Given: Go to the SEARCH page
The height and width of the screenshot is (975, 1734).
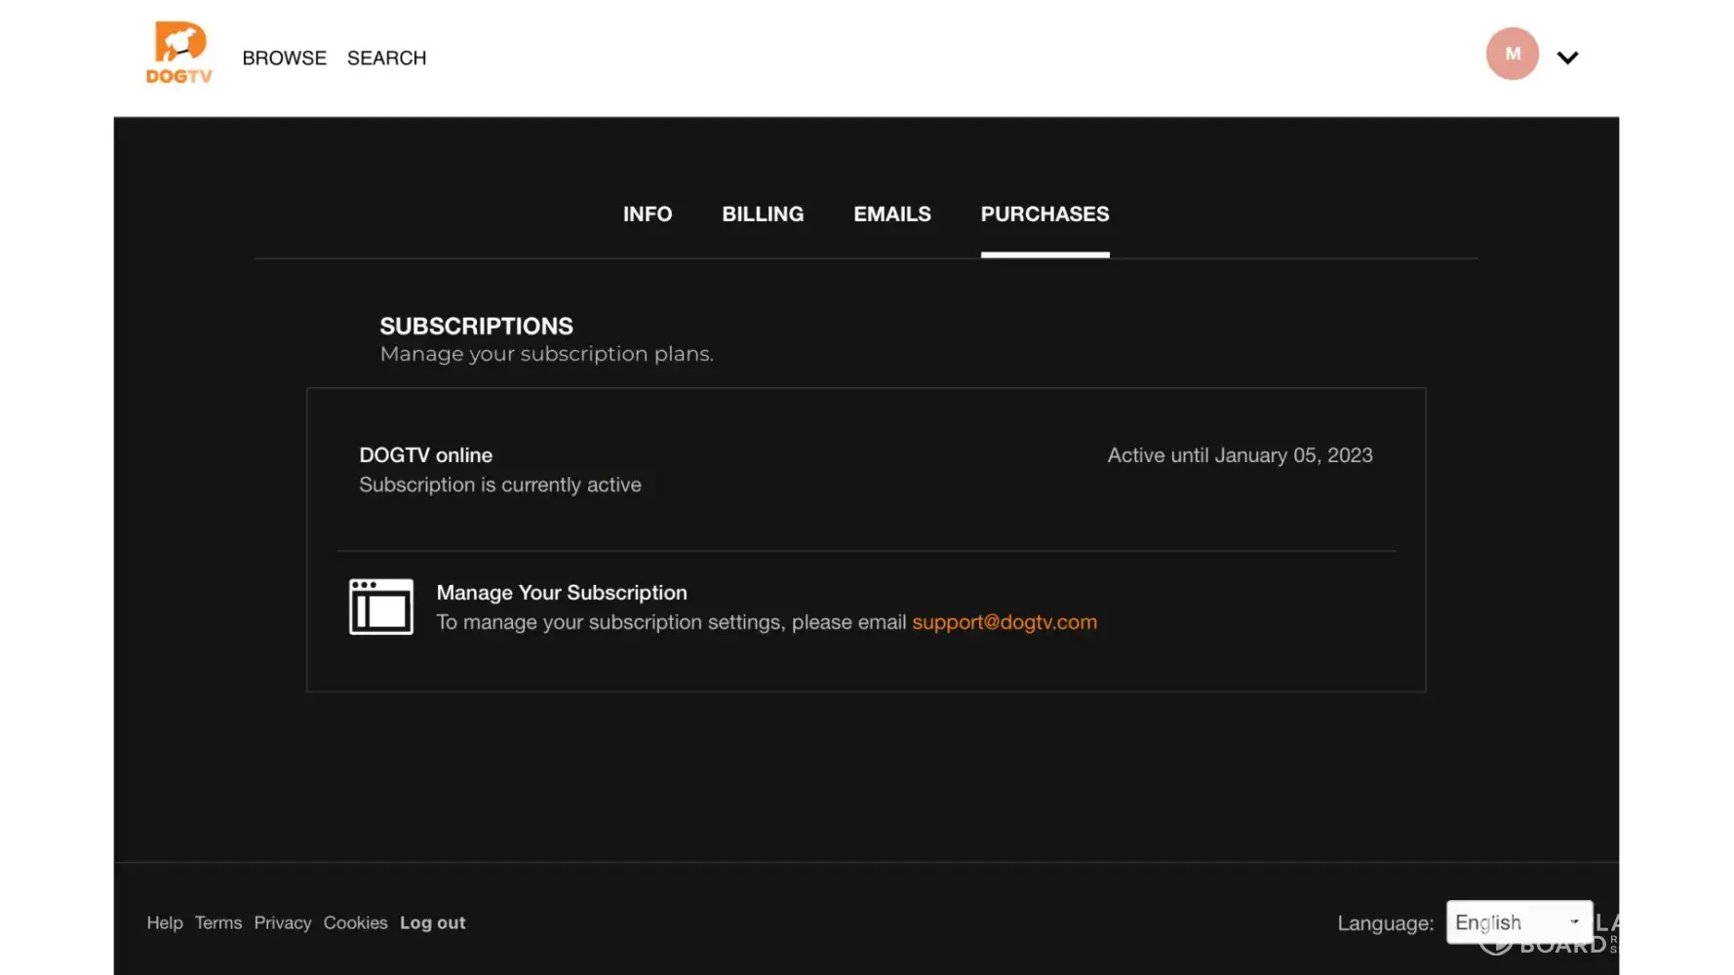Looking at the screenshot, I should point(386,58).
